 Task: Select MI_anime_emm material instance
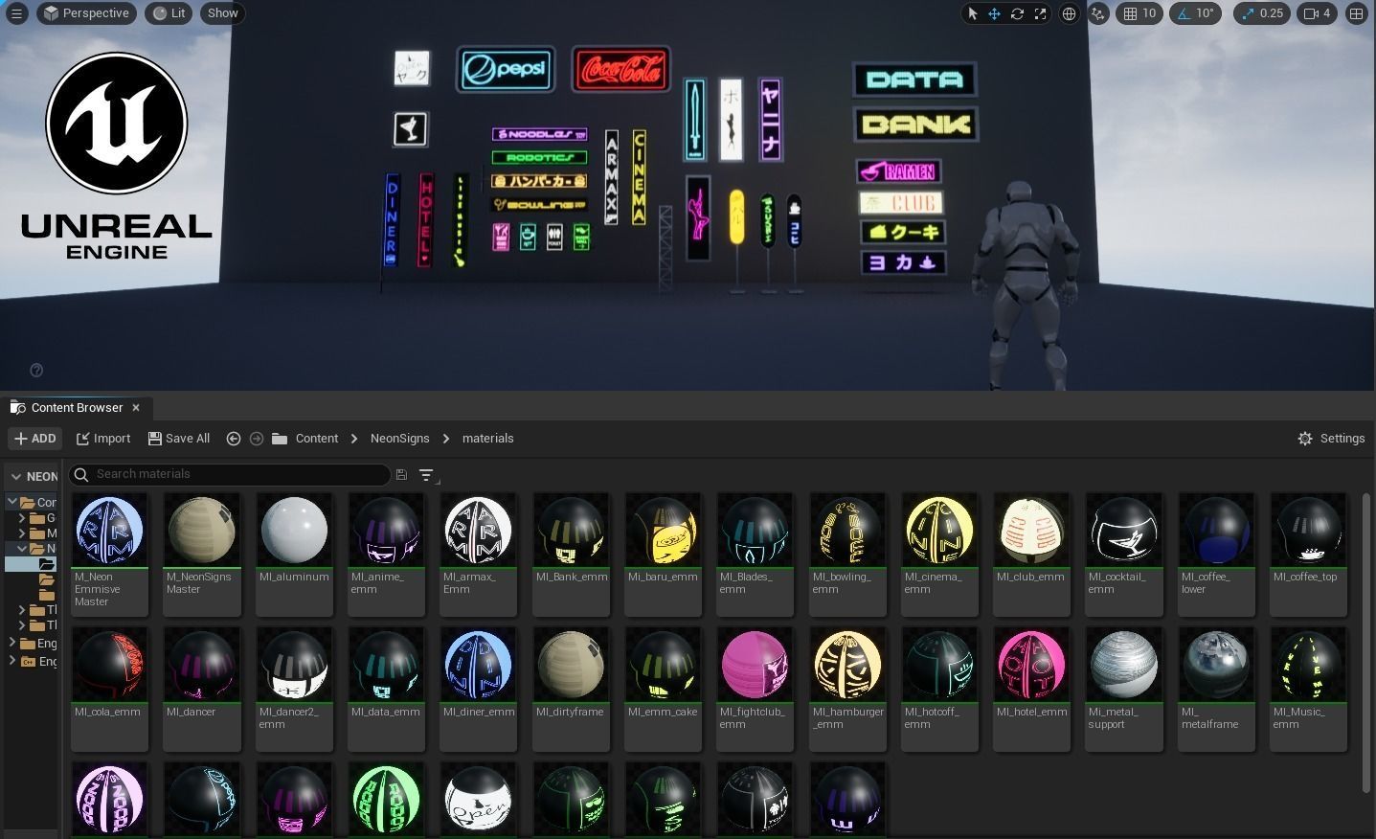pos(386,554)
